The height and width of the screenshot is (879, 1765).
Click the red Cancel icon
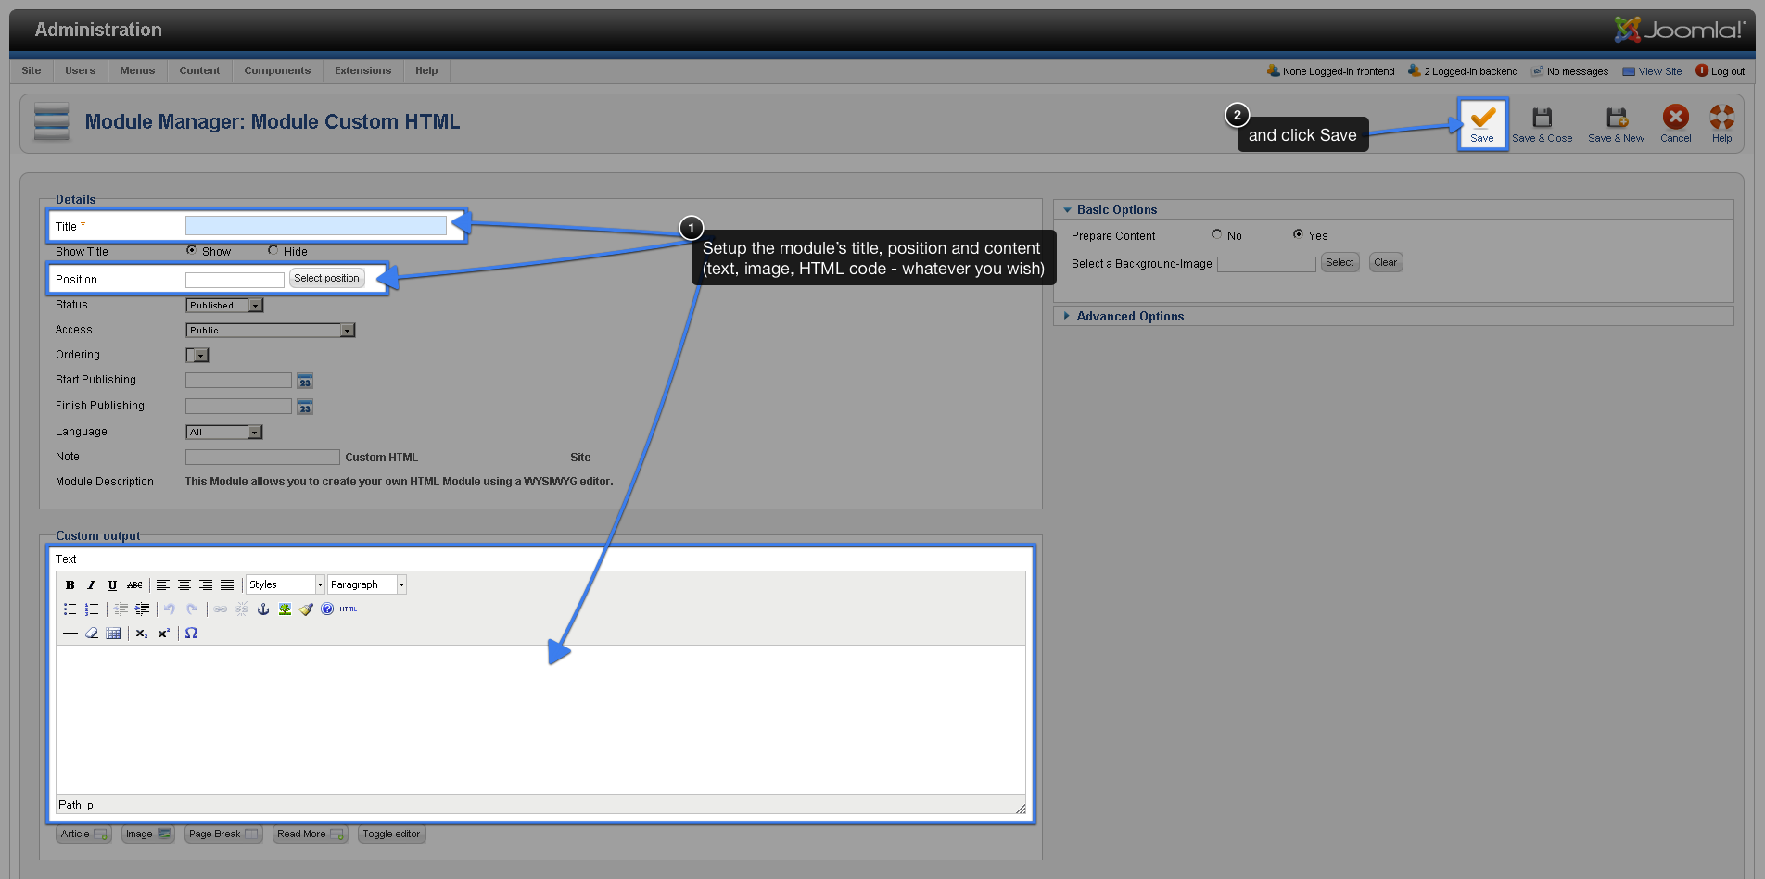point(1675,118)
